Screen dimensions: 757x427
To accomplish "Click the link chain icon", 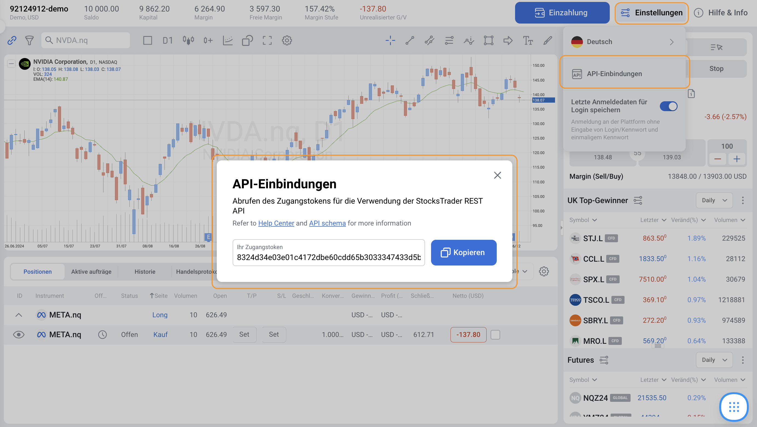I will (x=12, y=41).
